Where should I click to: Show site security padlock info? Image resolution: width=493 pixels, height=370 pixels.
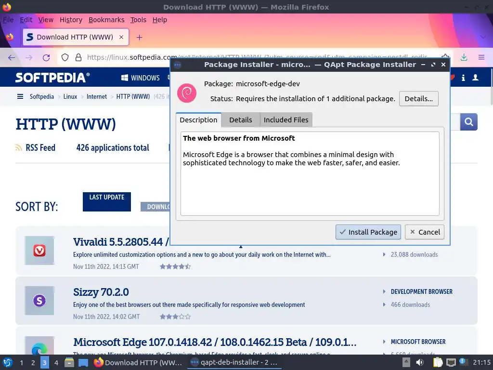pyautogui.click(x=78, y=58)
